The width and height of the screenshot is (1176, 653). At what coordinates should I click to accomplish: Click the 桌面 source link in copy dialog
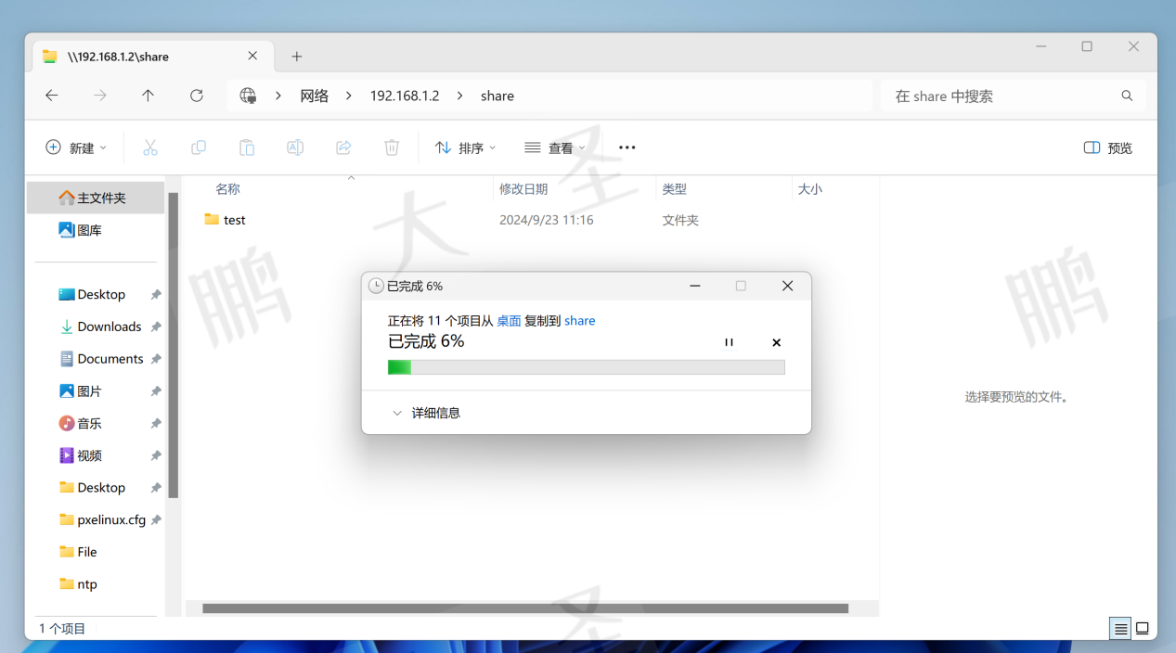tap(509, 321)
